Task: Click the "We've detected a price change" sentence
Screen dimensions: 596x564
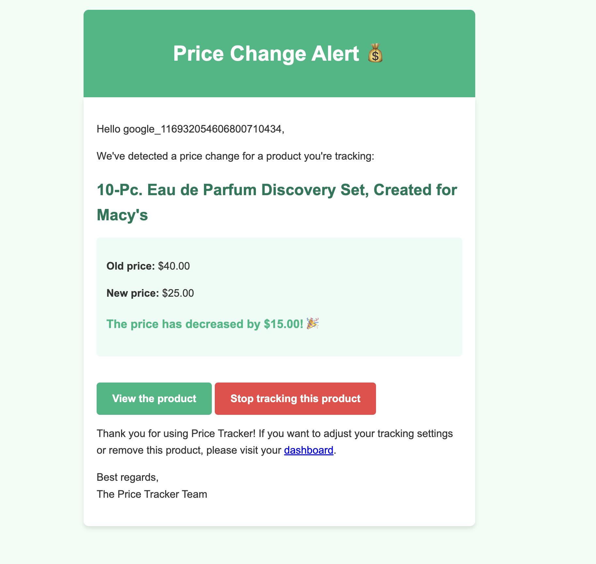Action: pyautogui.click(x=235, y=156)
